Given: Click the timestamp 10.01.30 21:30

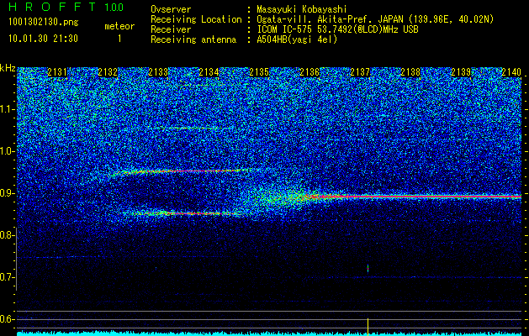Looking at the screenshot, I should (x=43, y=39).
